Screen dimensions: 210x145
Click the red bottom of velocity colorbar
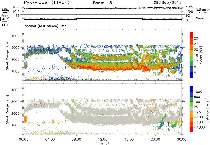coord(191,130)
